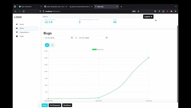
Task: Click the New Bugs data point
Action: pyautogui.click(x=149, y=57)
